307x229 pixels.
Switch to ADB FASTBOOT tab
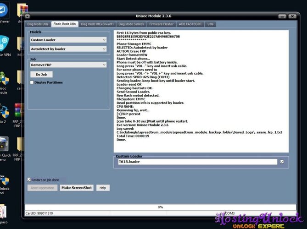190,24
